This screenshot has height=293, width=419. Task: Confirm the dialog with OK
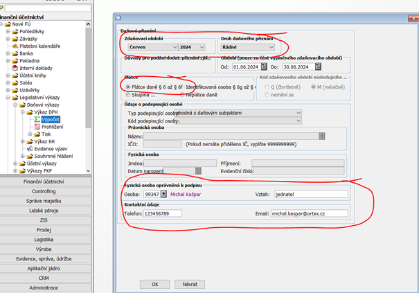155,283
